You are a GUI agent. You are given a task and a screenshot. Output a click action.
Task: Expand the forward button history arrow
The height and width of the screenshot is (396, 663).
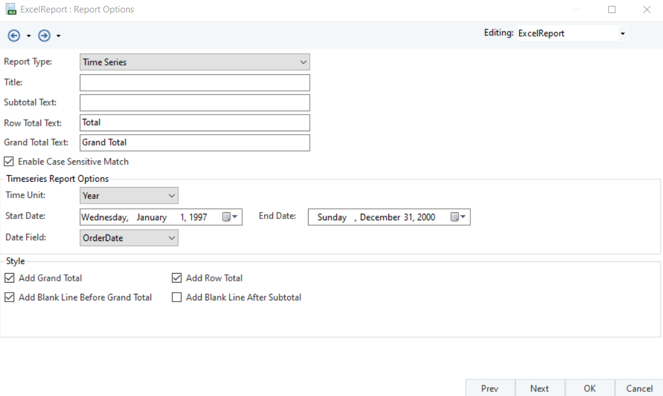coord(58,36)
